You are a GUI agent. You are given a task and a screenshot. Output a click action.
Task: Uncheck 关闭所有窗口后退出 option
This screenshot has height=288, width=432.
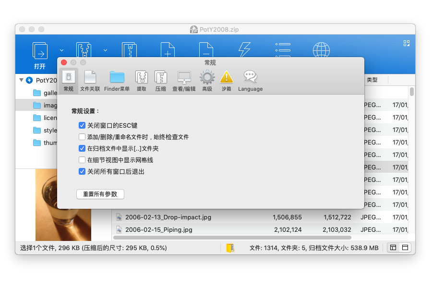coord(82,171)
